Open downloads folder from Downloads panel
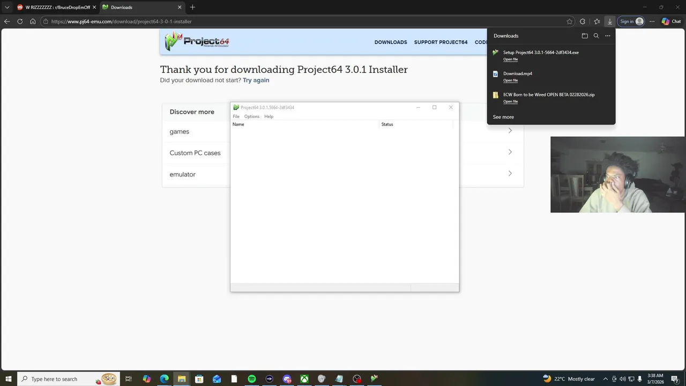Viewport: 686px width, 386px height. pos(585,36)
